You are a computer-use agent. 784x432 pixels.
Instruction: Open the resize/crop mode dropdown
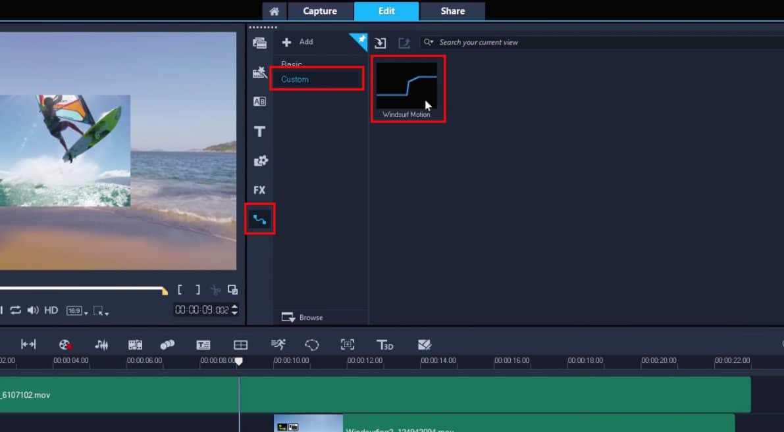(101, 310)
